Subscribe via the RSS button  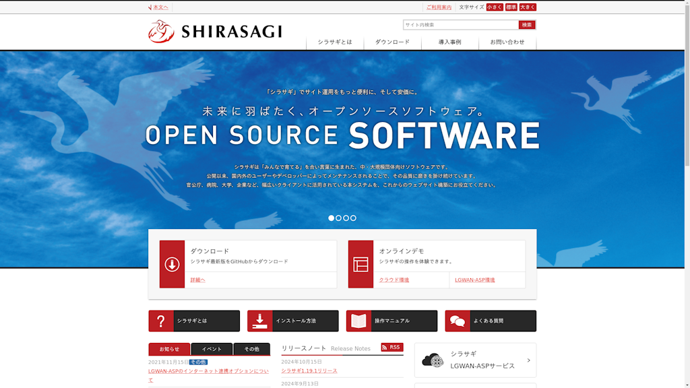point(391,348)
